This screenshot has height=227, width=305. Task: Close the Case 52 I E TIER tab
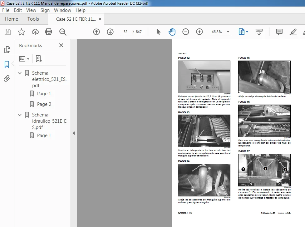click(100, 19)
